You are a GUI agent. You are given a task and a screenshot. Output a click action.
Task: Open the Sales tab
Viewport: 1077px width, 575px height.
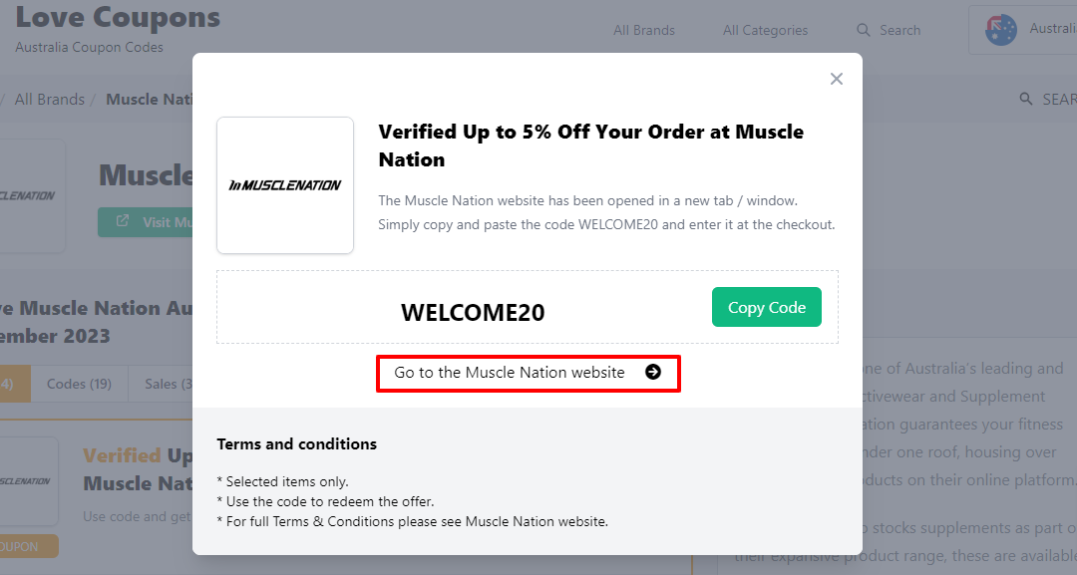coord(166,383)
